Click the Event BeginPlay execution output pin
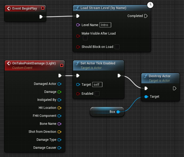Image resolution: width=184 pixels, height=157 pixels. [41, 17]
